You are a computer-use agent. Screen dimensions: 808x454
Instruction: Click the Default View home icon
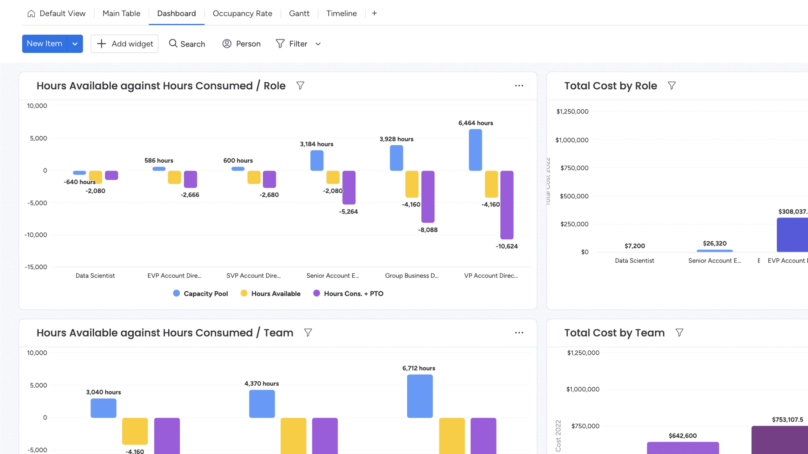(31, 14)
